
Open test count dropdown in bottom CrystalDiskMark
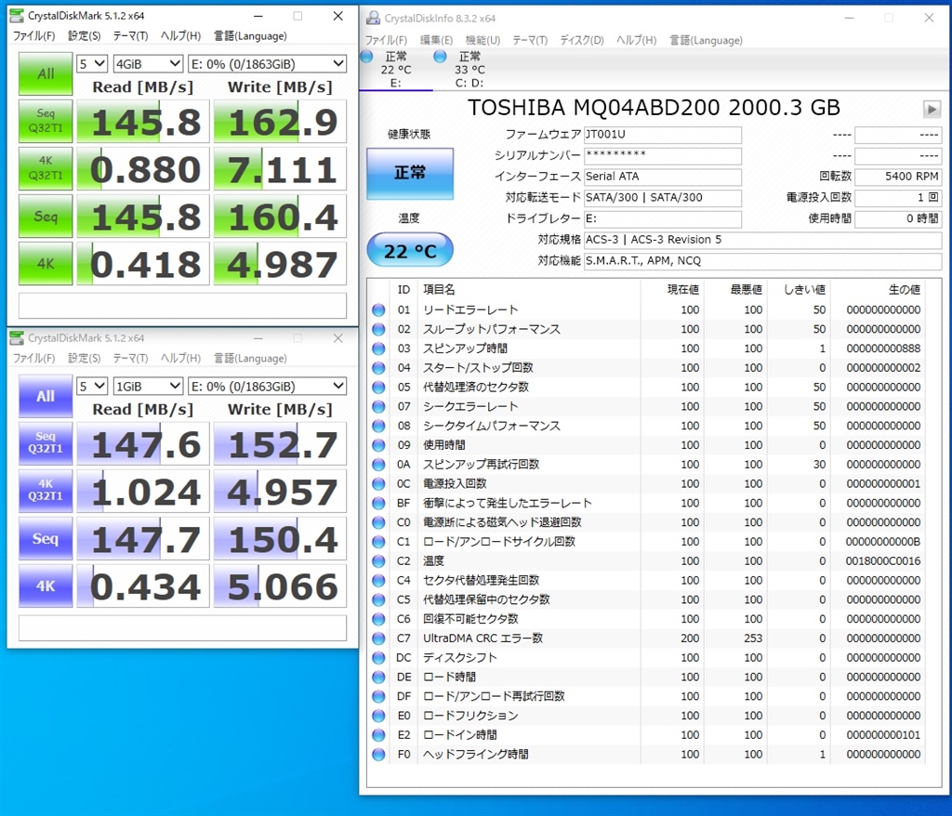tap(92, 386)
